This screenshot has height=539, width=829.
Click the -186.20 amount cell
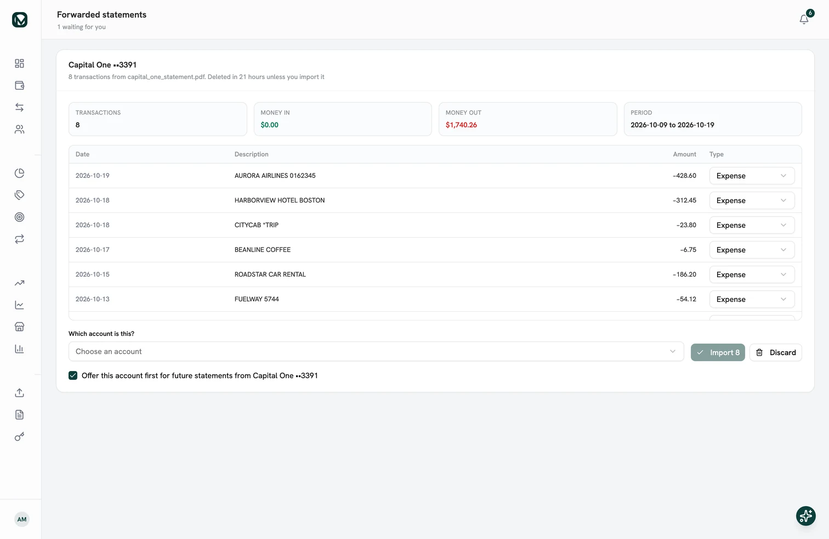click(685, 274)
